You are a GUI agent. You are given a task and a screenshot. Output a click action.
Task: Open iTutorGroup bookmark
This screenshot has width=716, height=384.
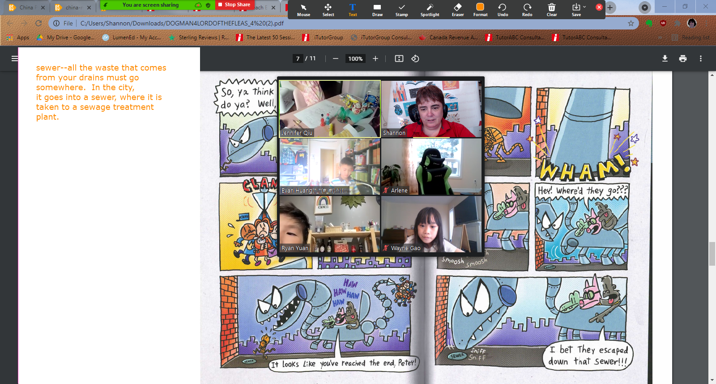click(x=323, y=38)
